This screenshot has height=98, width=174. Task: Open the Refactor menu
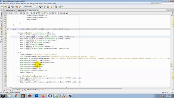[x=23, y=4]
